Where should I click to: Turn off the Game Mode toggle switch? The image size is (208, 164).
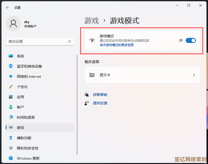(191, 40)
